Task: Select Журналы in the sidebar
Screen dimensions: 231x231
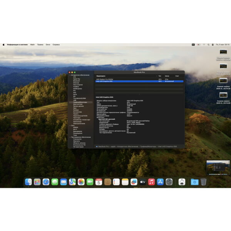Action: click(x=77, y=141)
